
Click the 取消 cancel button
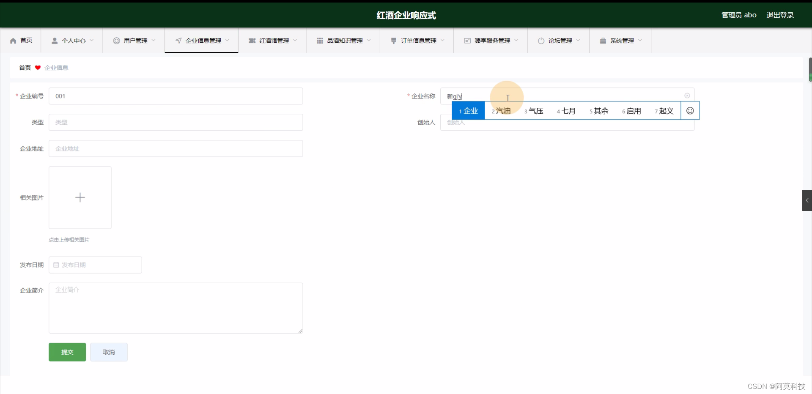[109, 352]
